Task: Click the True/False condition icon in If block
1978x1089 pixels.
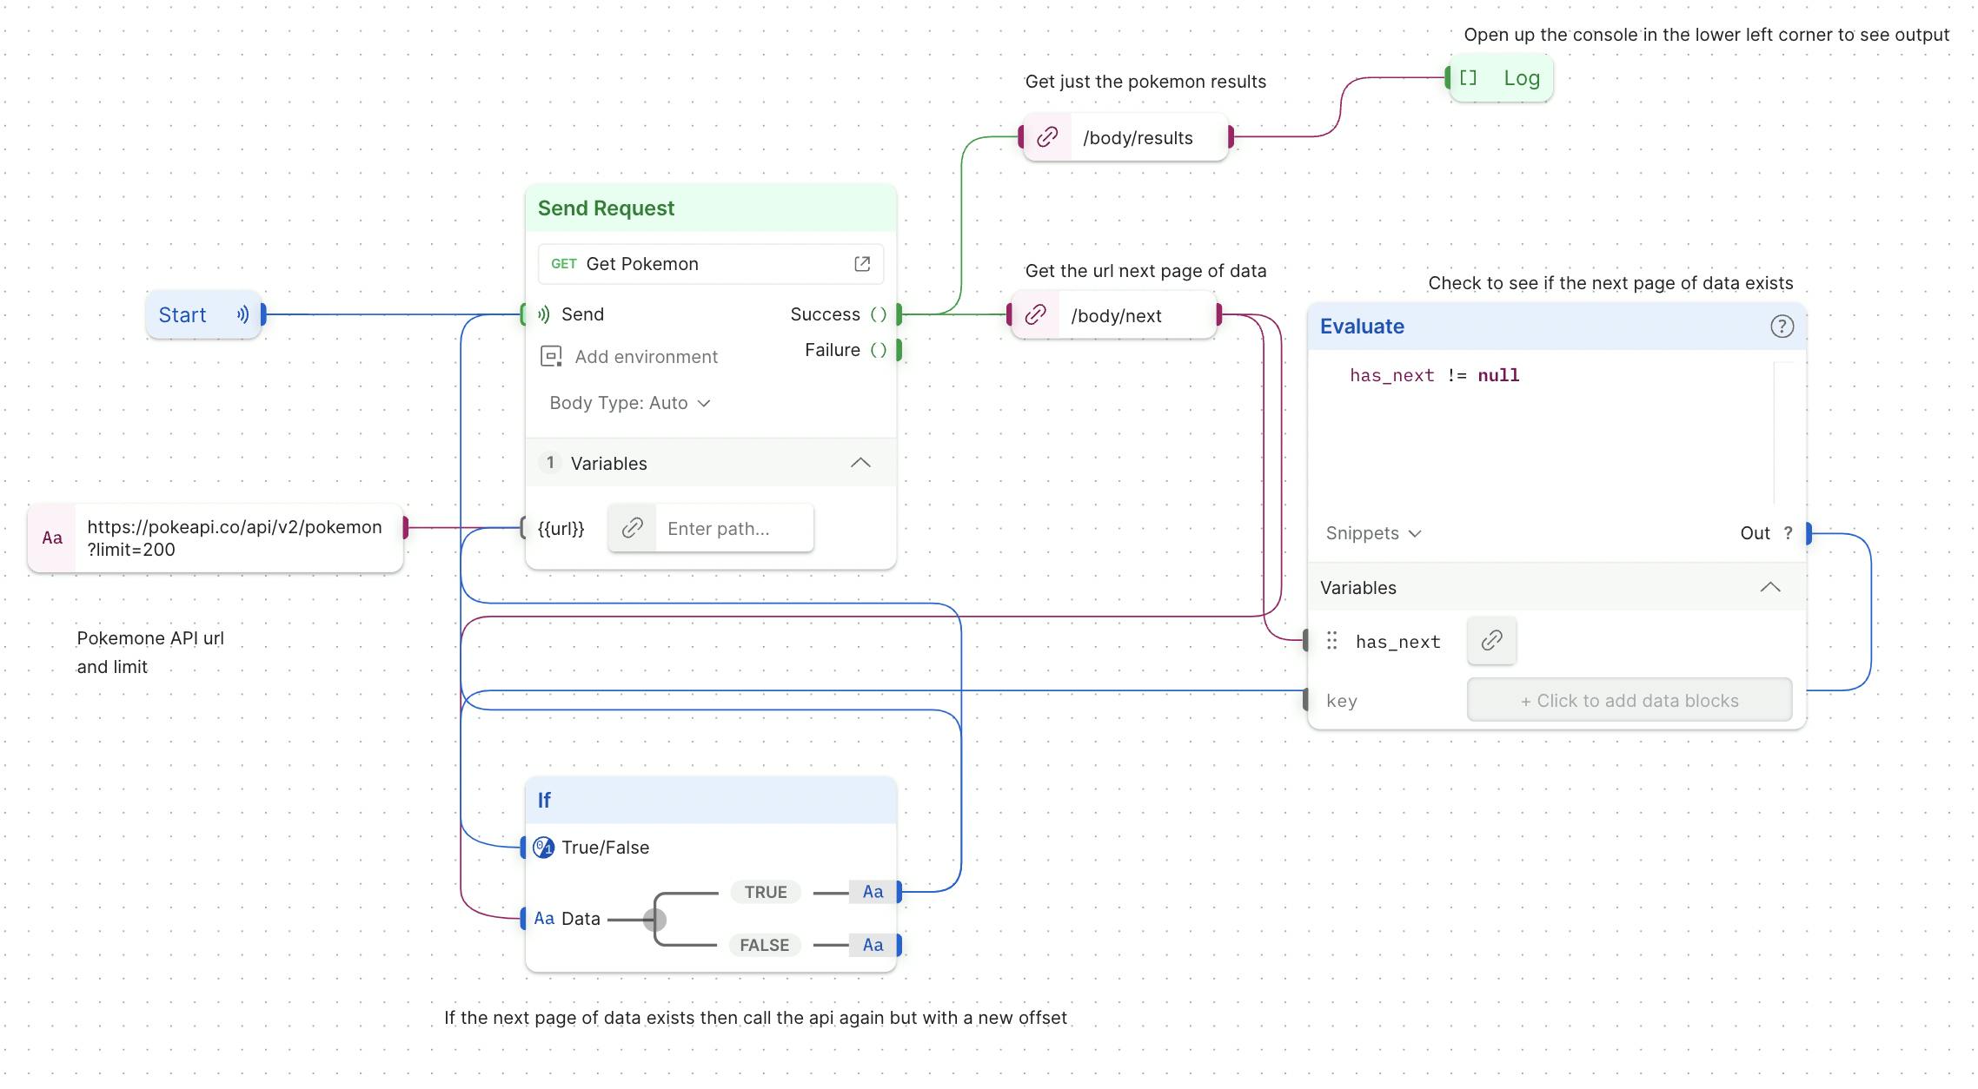Action: click(x=544, y=848)
